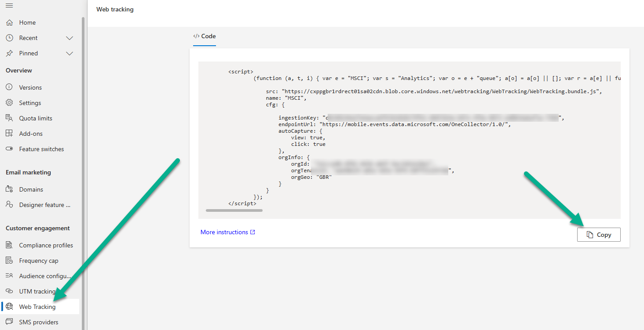Click the Email marketing section header
Image resolution: width=644 pixels, height=330 pixels.
[28, 172]
